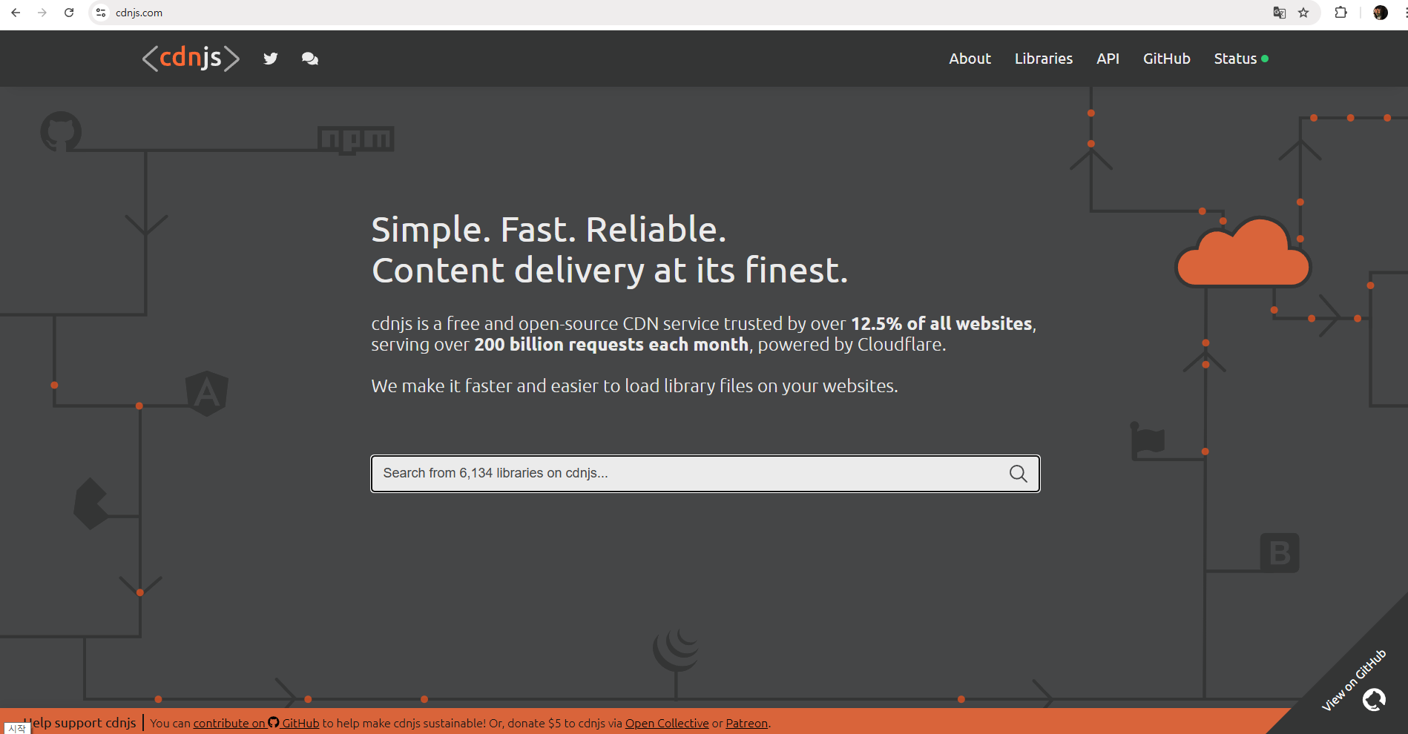
Task: Open the Open Collective donation link
Action: (x=667, y=723)
